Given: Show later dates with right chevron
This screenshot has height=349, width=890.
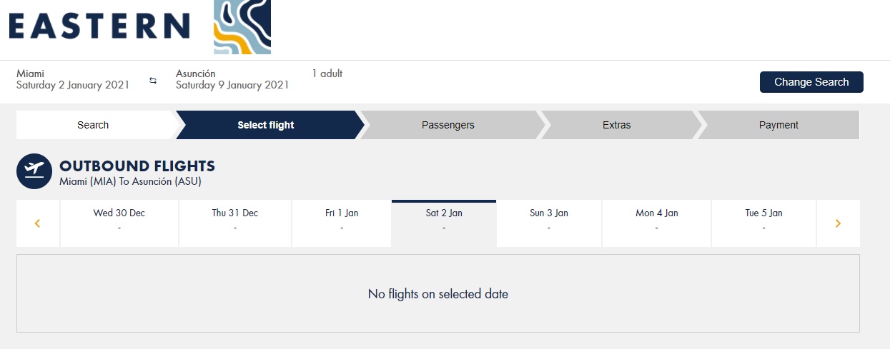Looking at the screenshot, I should [838, 223].
